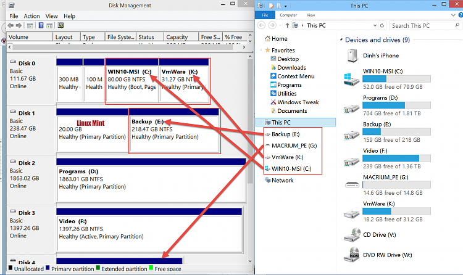Click scroll-right arrow of volume list
The image size is (463, 275).
(244, 47)
